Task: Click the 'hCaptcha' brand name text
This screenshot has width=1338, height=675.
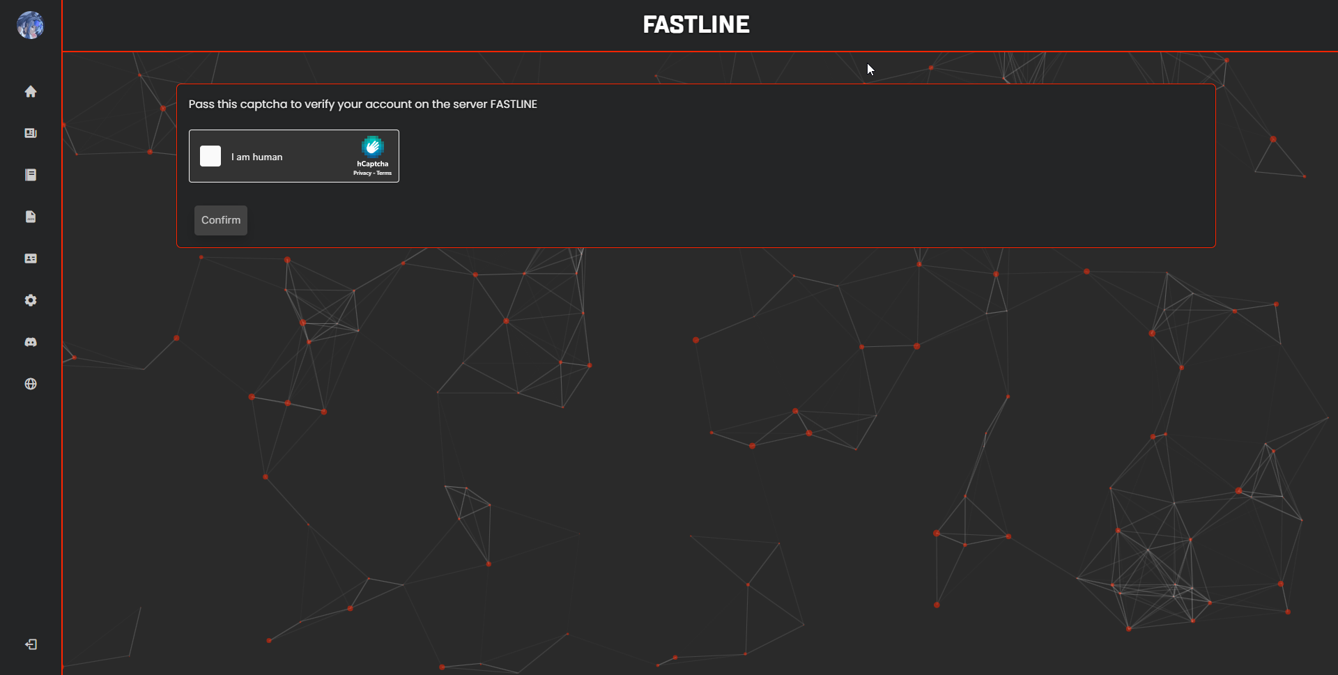Action: (x=373, y=164)
